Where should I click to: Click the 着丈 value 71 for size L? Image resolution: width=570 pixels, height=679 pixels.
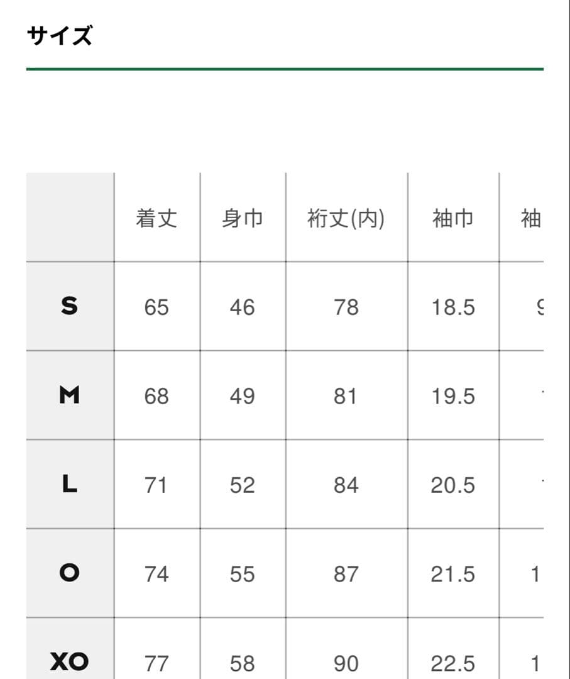156,485
